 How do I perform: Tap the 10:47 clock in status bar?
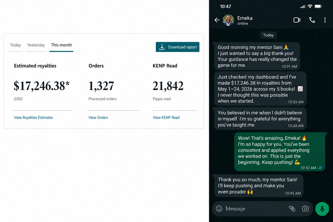coord(226,7)
